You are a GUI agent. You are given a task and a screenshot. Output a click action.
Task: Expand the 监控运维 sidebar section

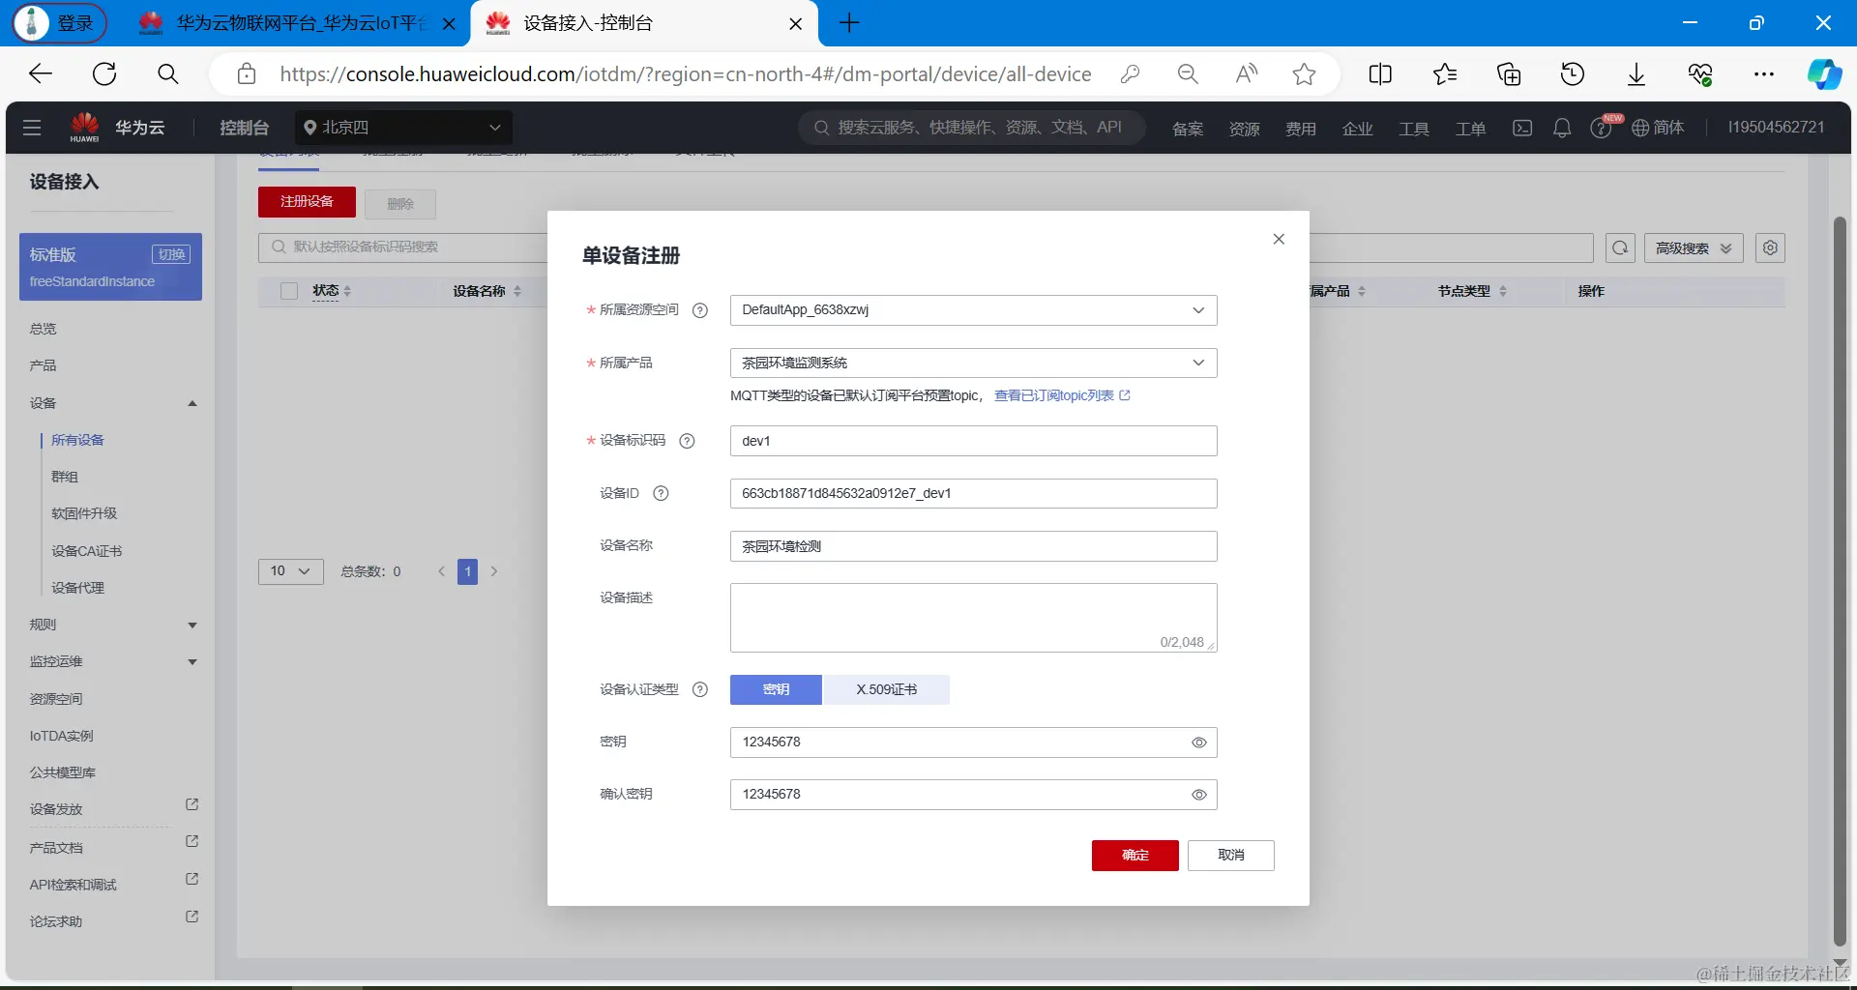(192, 662)
